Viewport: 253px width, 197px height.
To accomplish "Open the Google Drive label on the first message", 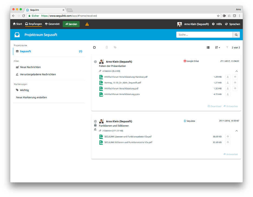I will click(191, 61).
